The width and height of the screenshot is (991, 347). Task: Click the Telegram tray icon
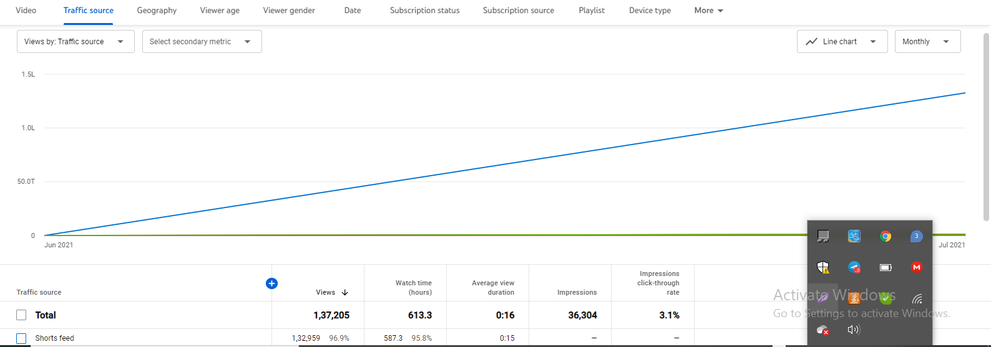[854, 267]
